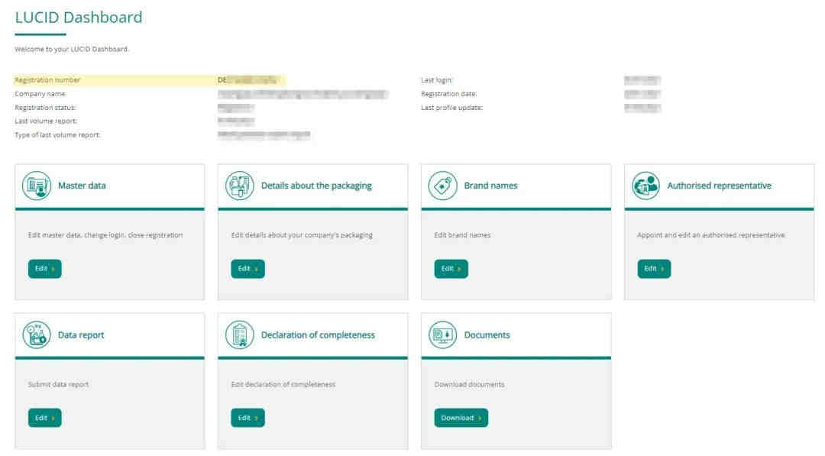Click the Data report icon
The width and height of the screenshot is (825, 456).
click(x=37, y=335)
